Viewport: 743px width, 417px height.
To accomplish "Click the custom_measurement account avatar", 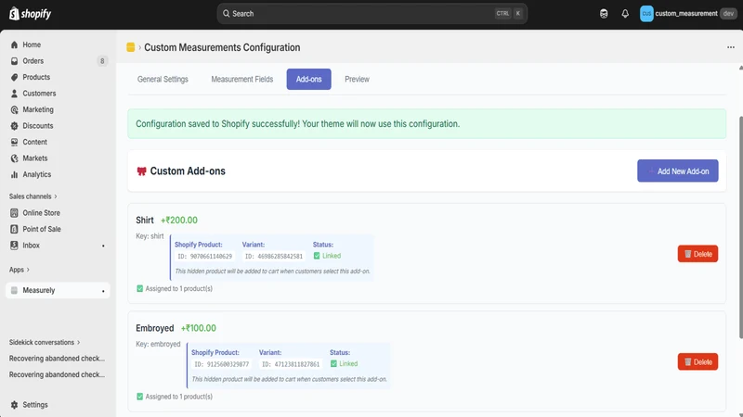I will coord(646,14).
